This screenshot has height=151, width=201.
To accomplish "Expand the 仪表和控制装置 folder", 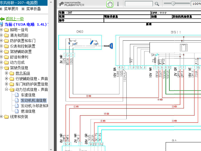I will (1, 46).
